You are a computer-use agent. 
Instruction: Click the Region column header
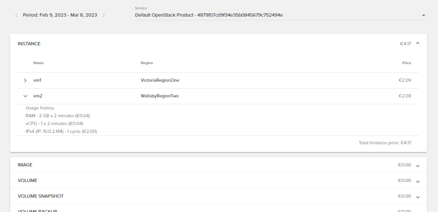coord(147,63)
